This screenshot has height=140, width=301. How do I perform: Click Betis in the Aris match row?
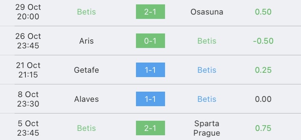tap(207, 41)
